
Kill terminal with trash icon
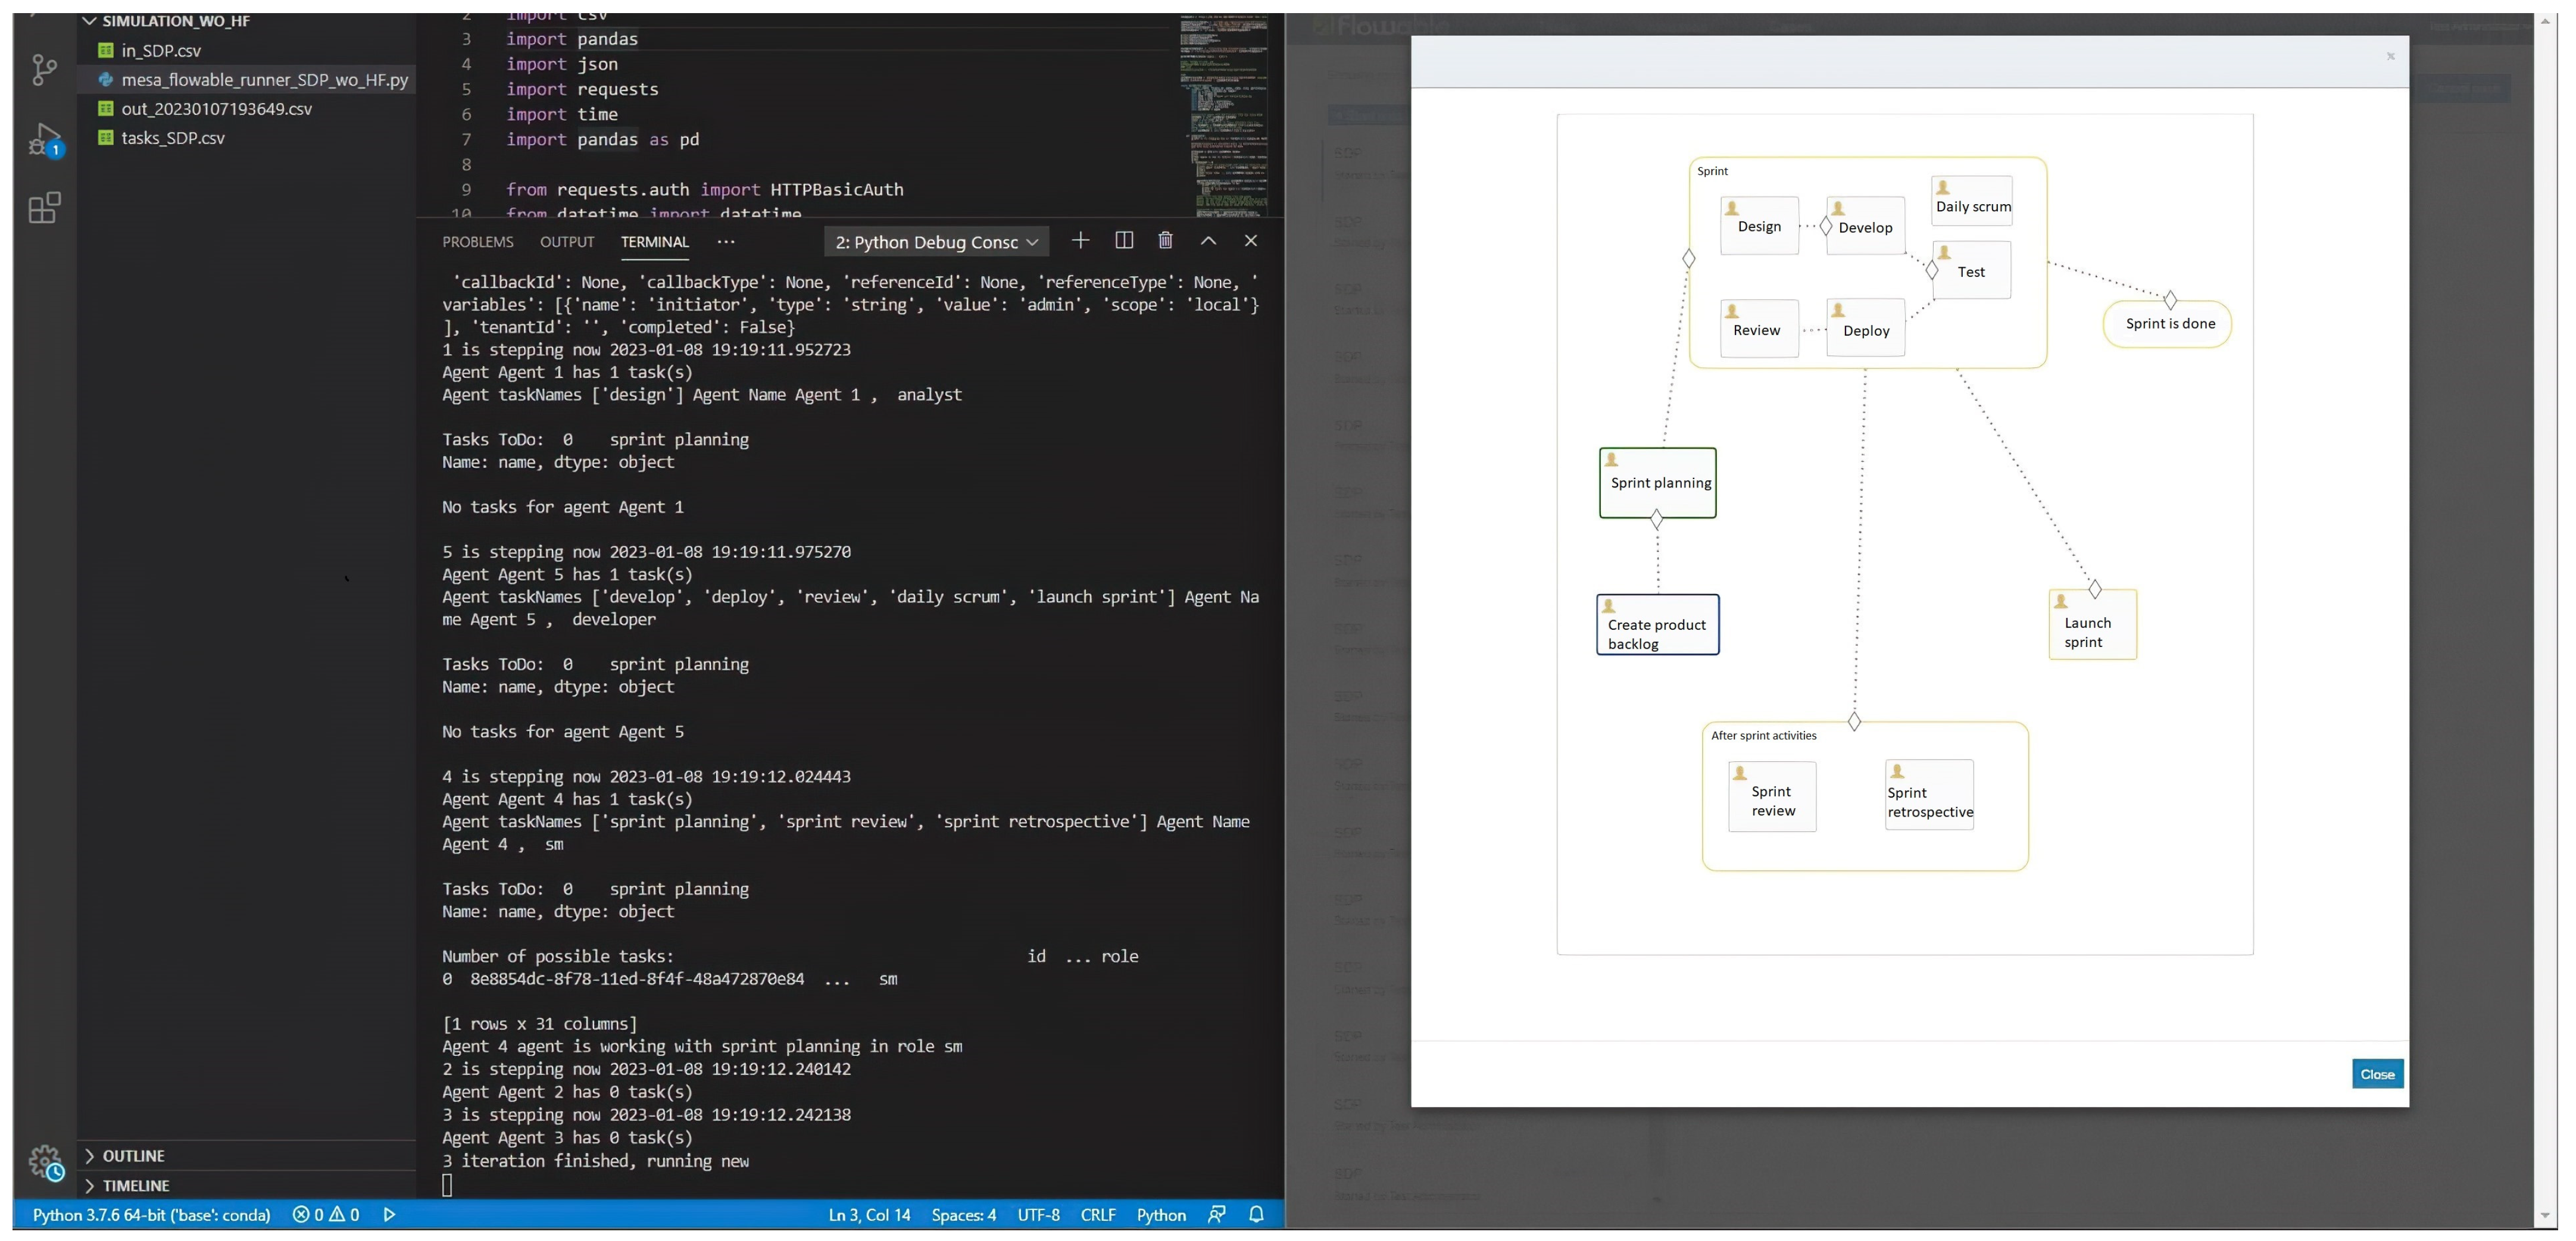[x=1165, y=241]
